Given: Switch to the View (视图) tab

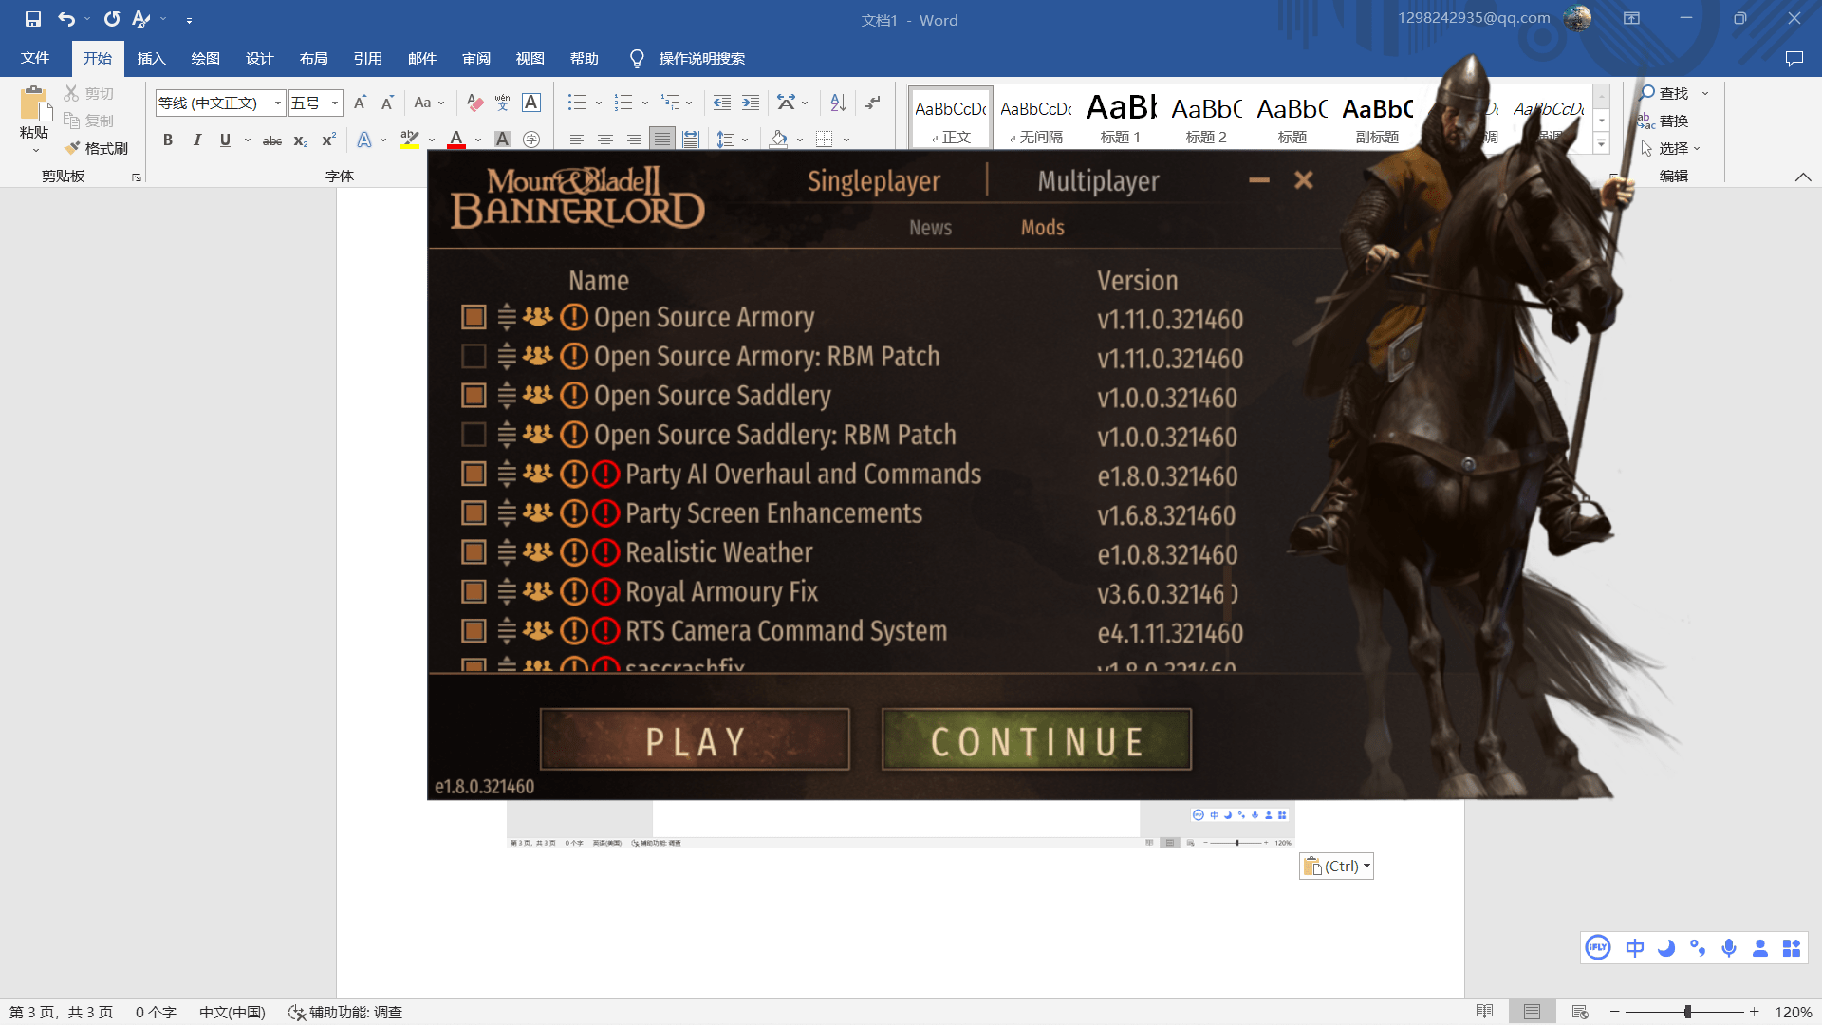Looking at the screenshot, I should tap(530, 58).
